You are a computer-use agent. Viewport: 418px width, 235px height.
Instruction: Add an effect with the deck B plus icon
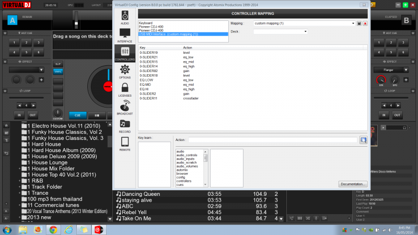(x=406, y=80)
